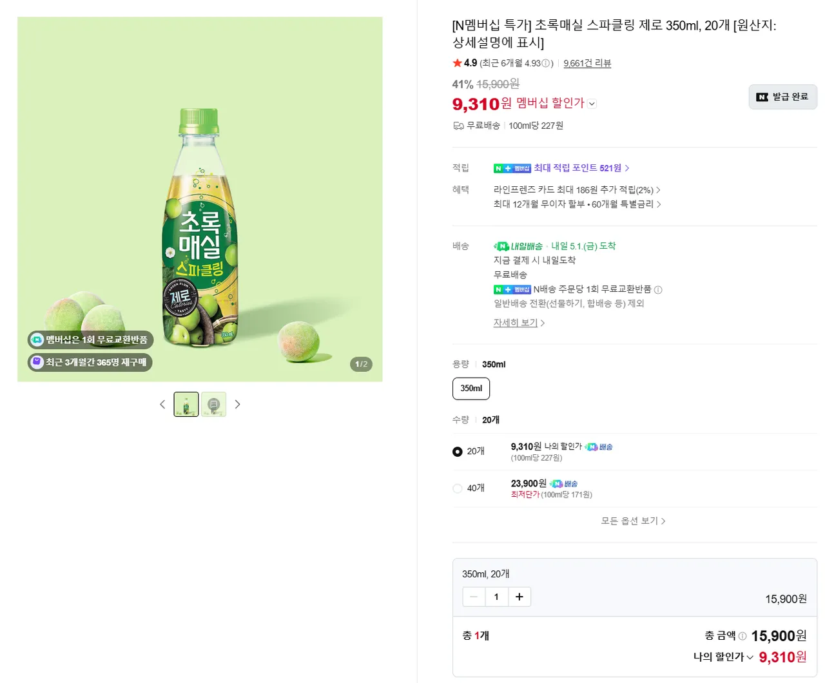Open the 라인프렌즈 카드 추가 적립 benefit

(x=576, y=190)
